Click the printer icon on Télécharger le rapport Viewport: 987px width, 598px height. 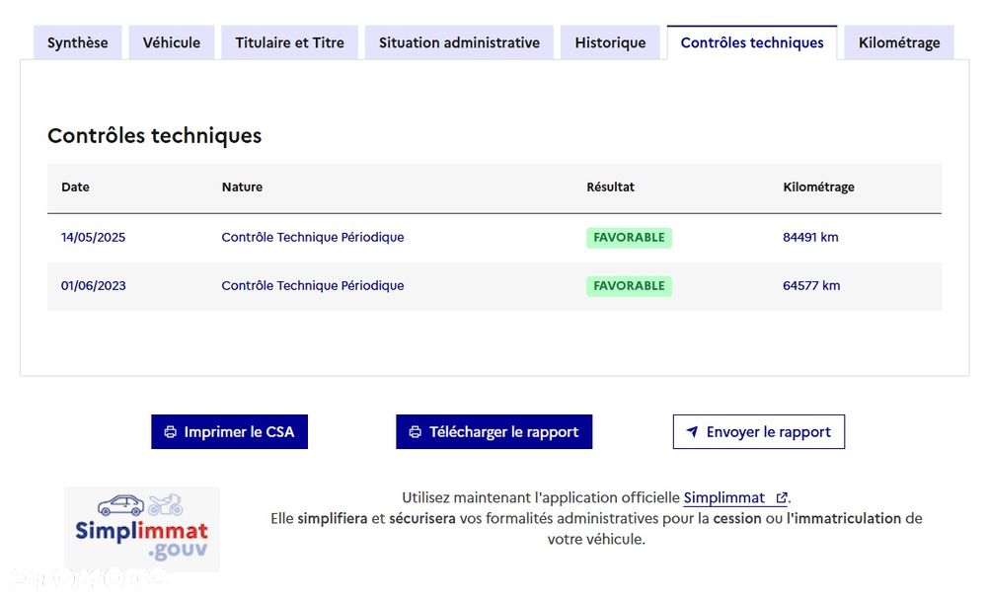click(416, 432)
